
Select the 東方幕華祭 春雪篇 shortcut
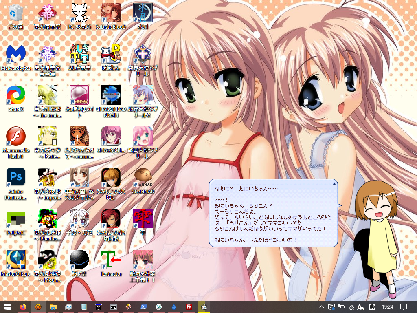(x=47, y=60)
